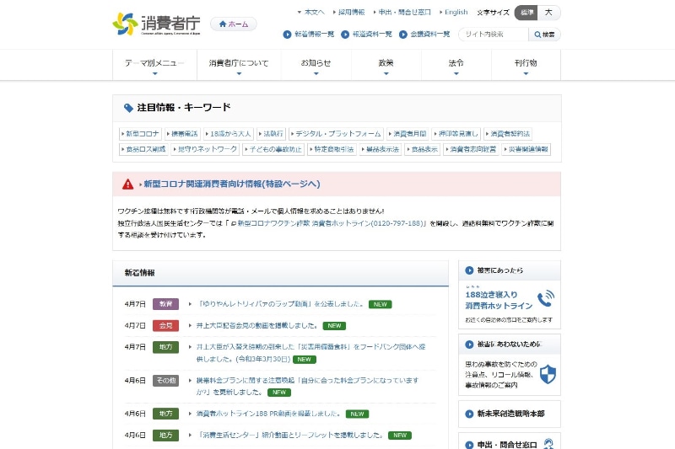Select the デジタル・プラットフォーム keyword tag
Viewport: 675px width, 449px height.
click(336, 134)
